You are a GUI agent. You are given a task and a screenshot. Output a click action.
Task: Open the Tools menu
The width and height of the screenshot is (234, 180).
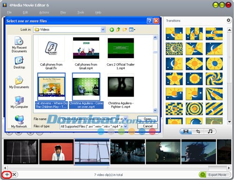pos(81,12)
